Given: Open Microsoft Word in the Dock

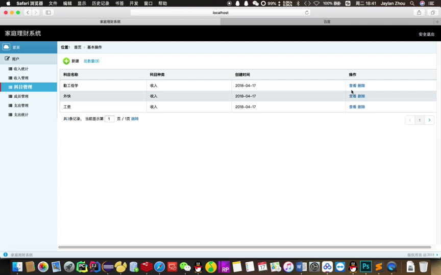Looking at the screenshot, I should coord(301,267).
